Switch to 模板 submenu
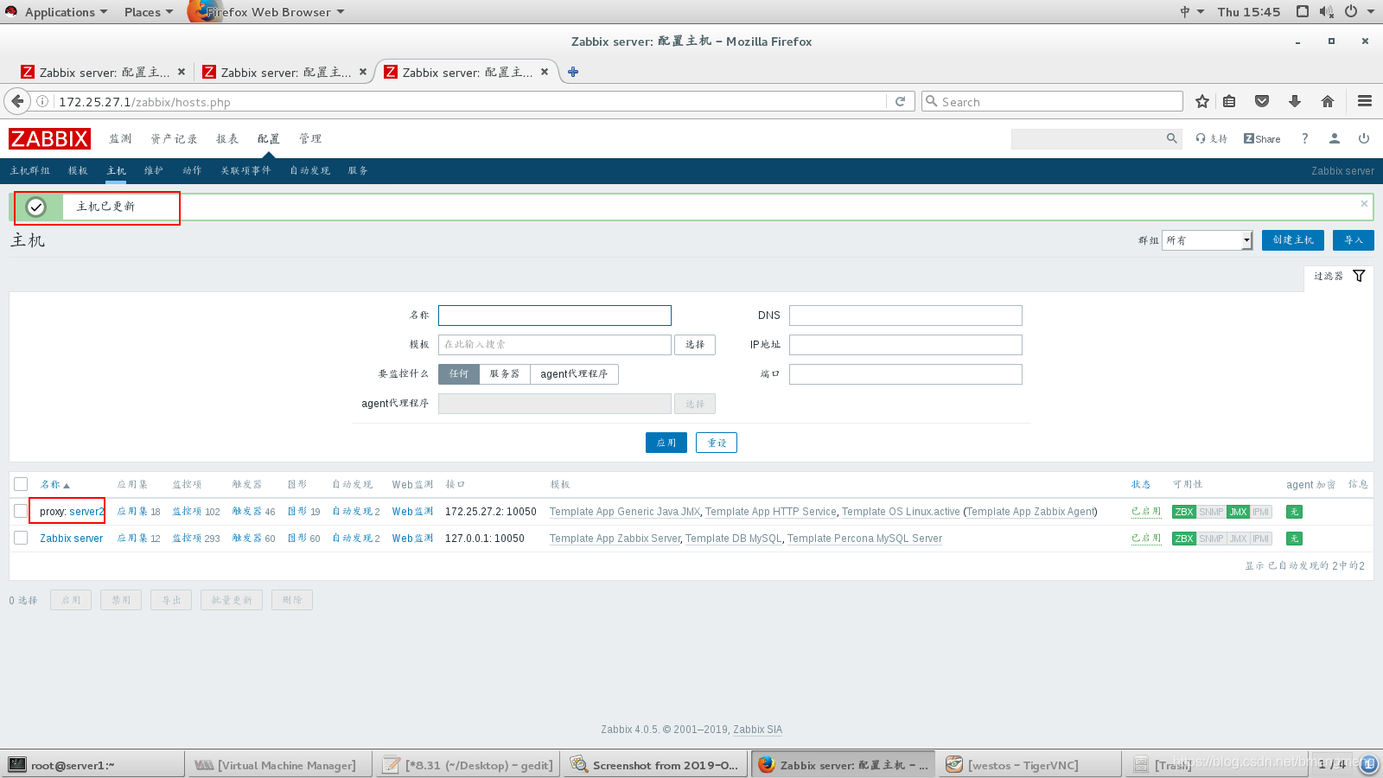Image resolution: width=1383 pixels, height=778 pixels. coord(78,170)
